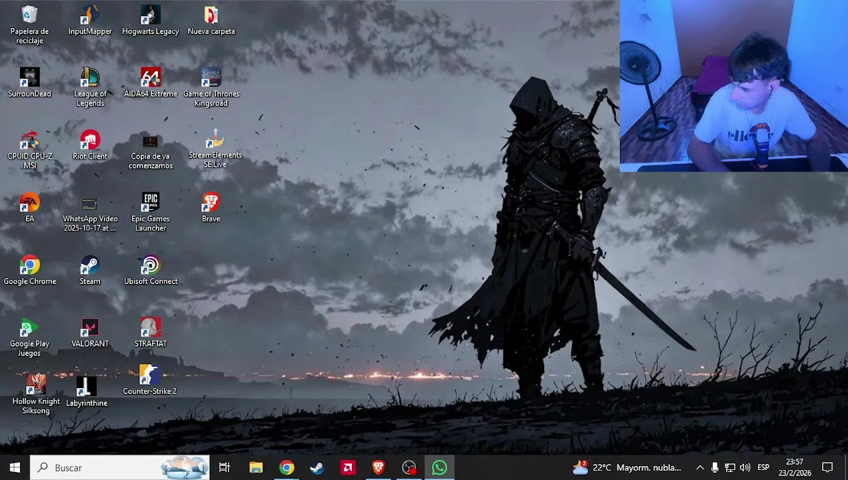The width and height of the screenshot is (848, 480).
Task: Select the STRAFTAT game shortcut
Action: (151, 333)
